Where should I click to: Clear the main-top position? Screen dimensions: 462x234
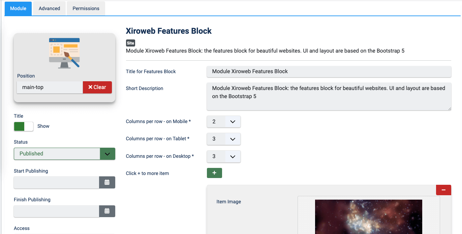(x=97, y=87)
